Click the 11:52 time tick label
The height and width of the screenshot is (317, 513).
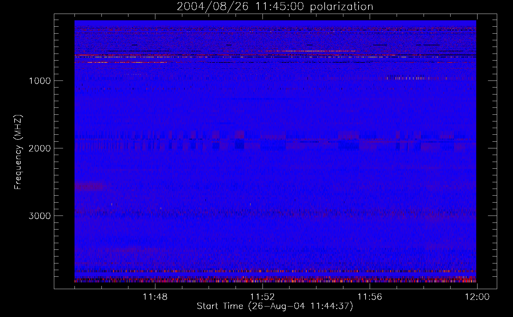(x=262, y=297)
